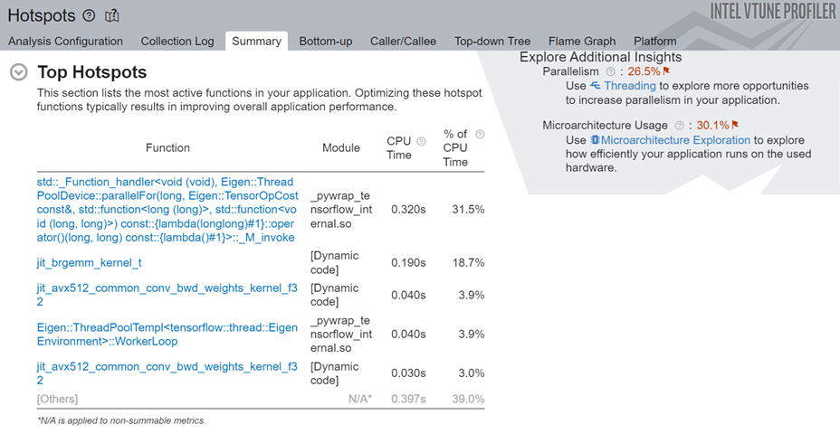This screenshot has height=434, width=840.
Task: Click the Parallelism help question mark icon
Action: pos(610,71)
